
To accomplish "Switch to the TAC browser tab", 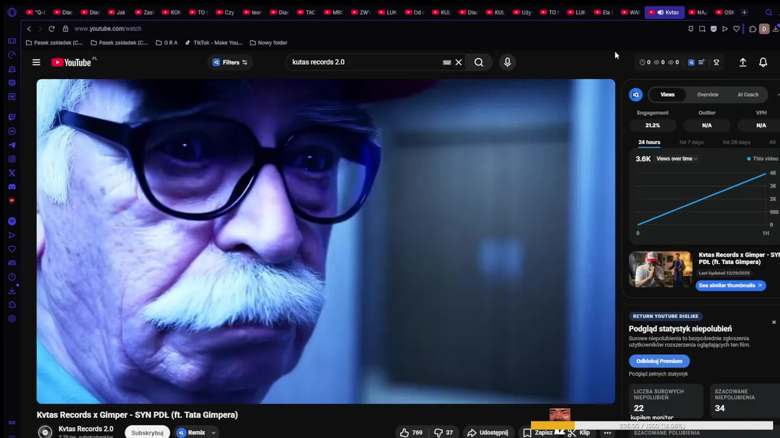I will 307,12.
